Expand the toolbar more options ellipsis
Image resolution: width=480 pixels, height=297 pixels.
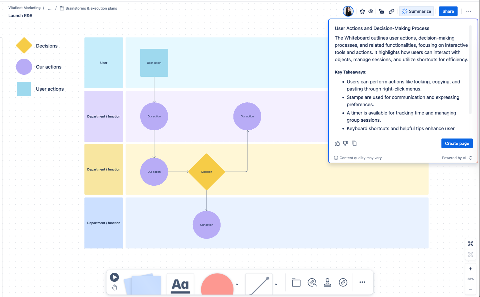point(362,282)
